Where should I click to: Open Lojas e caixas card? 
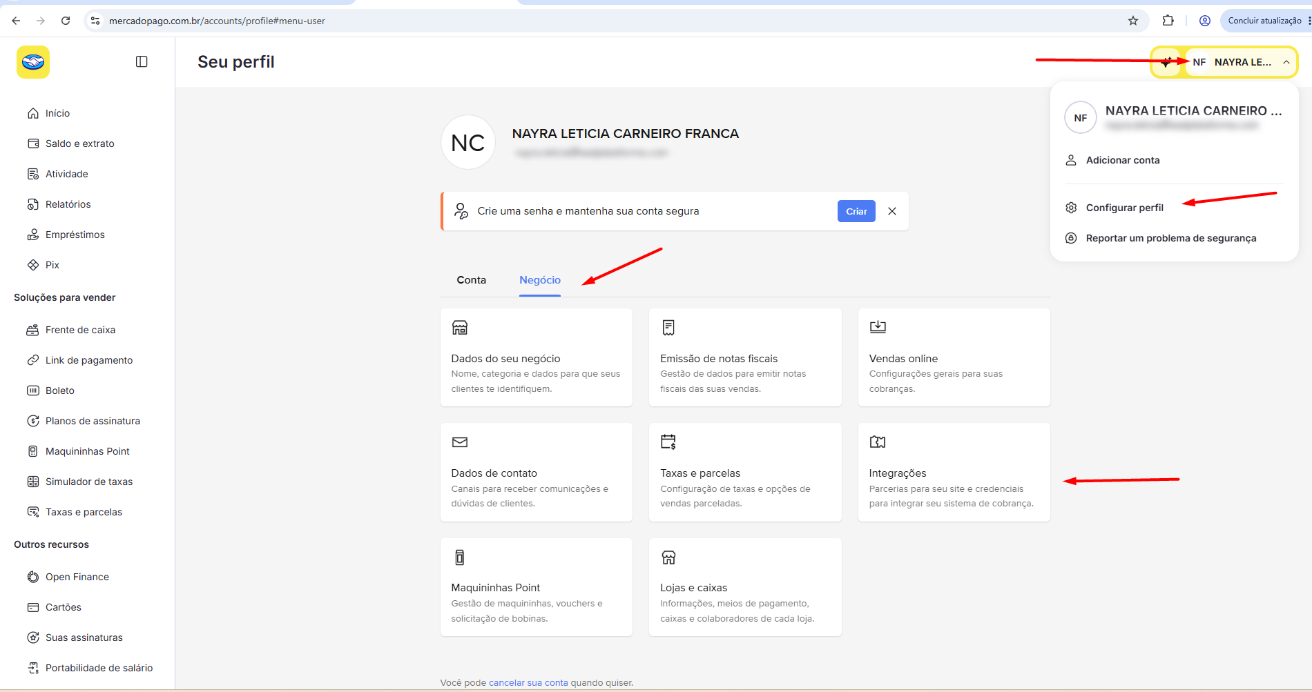745,587
